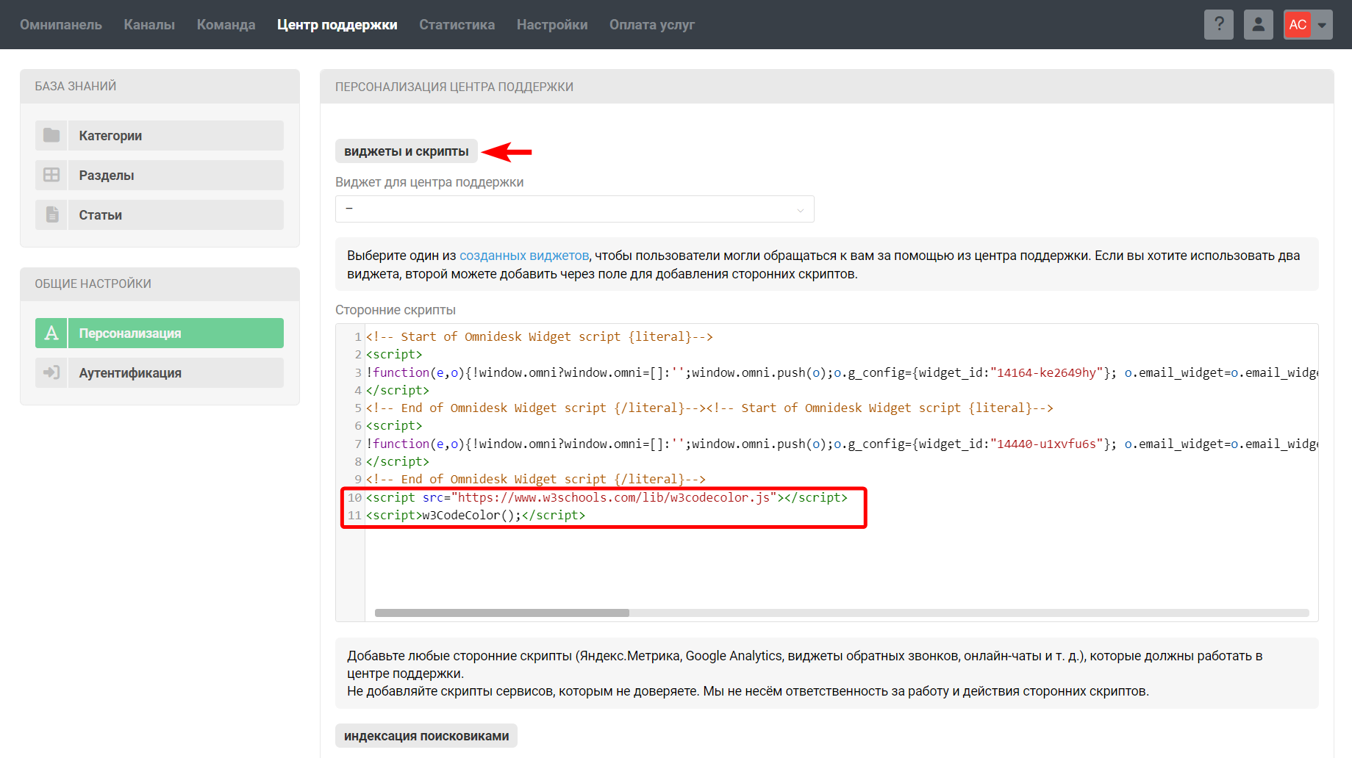The width and height of the screenshot is (1352, 758).
Task: Open the Разделы sidebar item
Action: (160, 175)
